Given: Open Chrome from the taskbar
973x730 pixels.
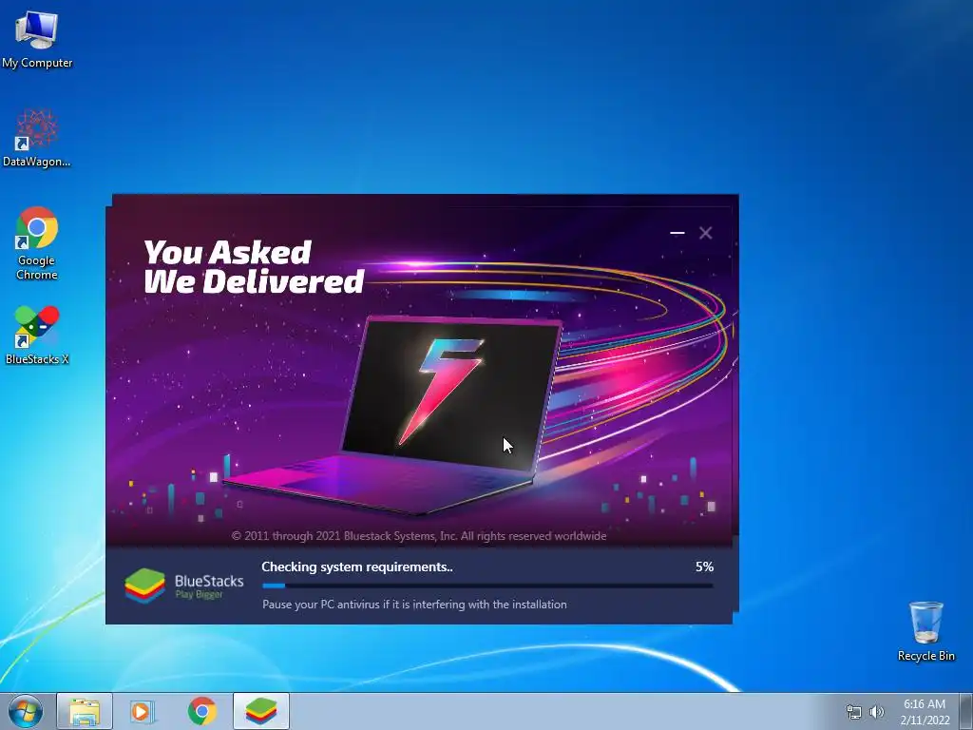Looking at the screenshot, I should pyautogui.click(x=202, y=711).
